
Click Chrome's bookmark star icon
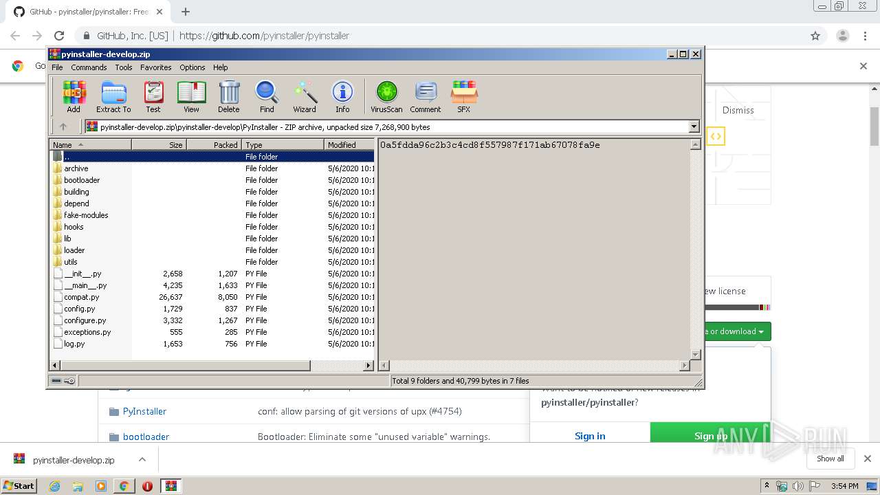click(x=815, y=36)
